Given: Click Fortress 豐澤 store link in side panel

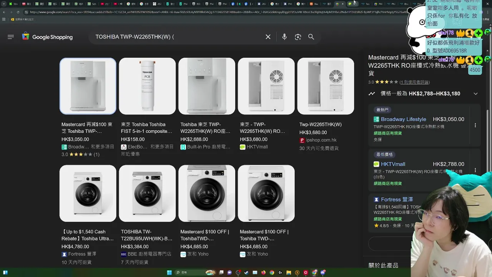Looking at the screenshot, I should coord(397,199).
